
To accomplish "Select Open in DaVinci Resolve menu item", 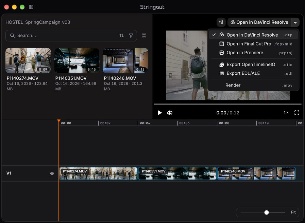I will click(x=253, y=35).
